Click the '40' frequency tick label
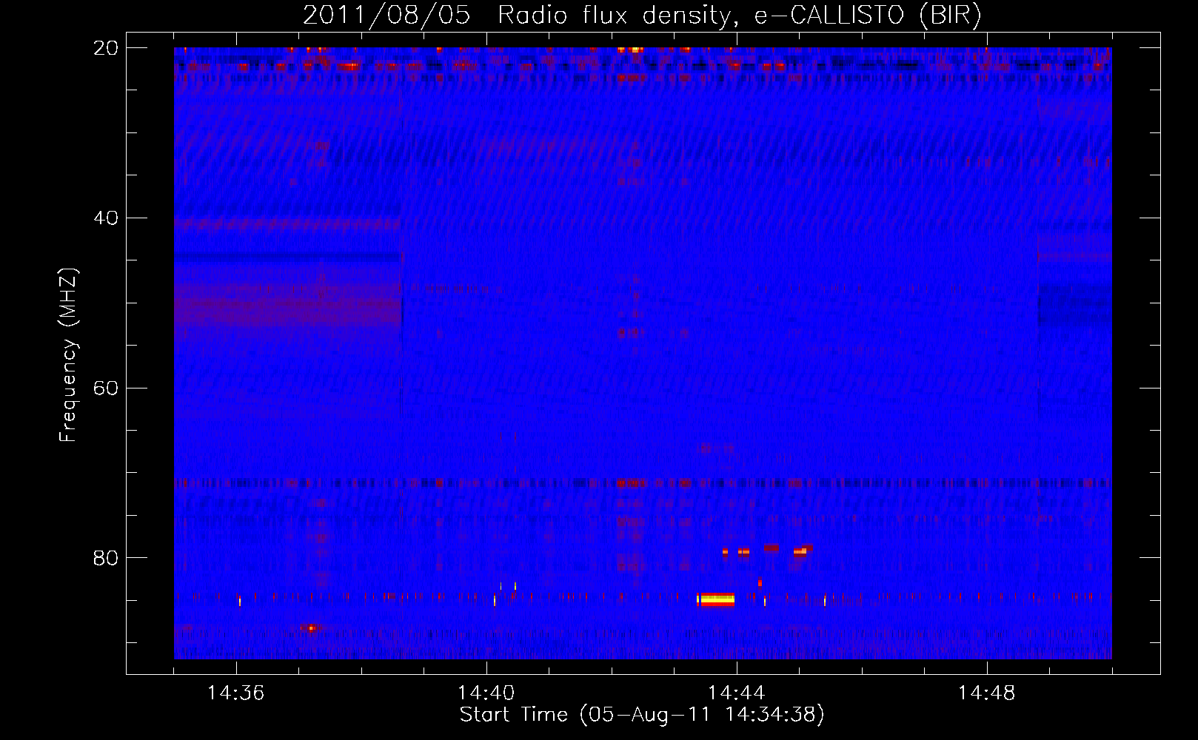1198x740 pixels. [105, 218]
